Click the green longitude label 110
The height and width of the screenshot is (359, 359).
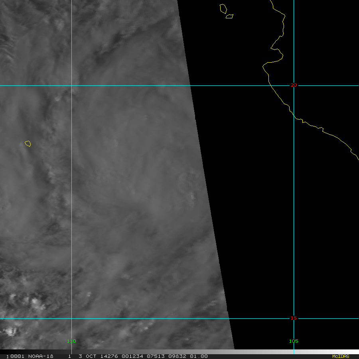[x=71, y=341]
